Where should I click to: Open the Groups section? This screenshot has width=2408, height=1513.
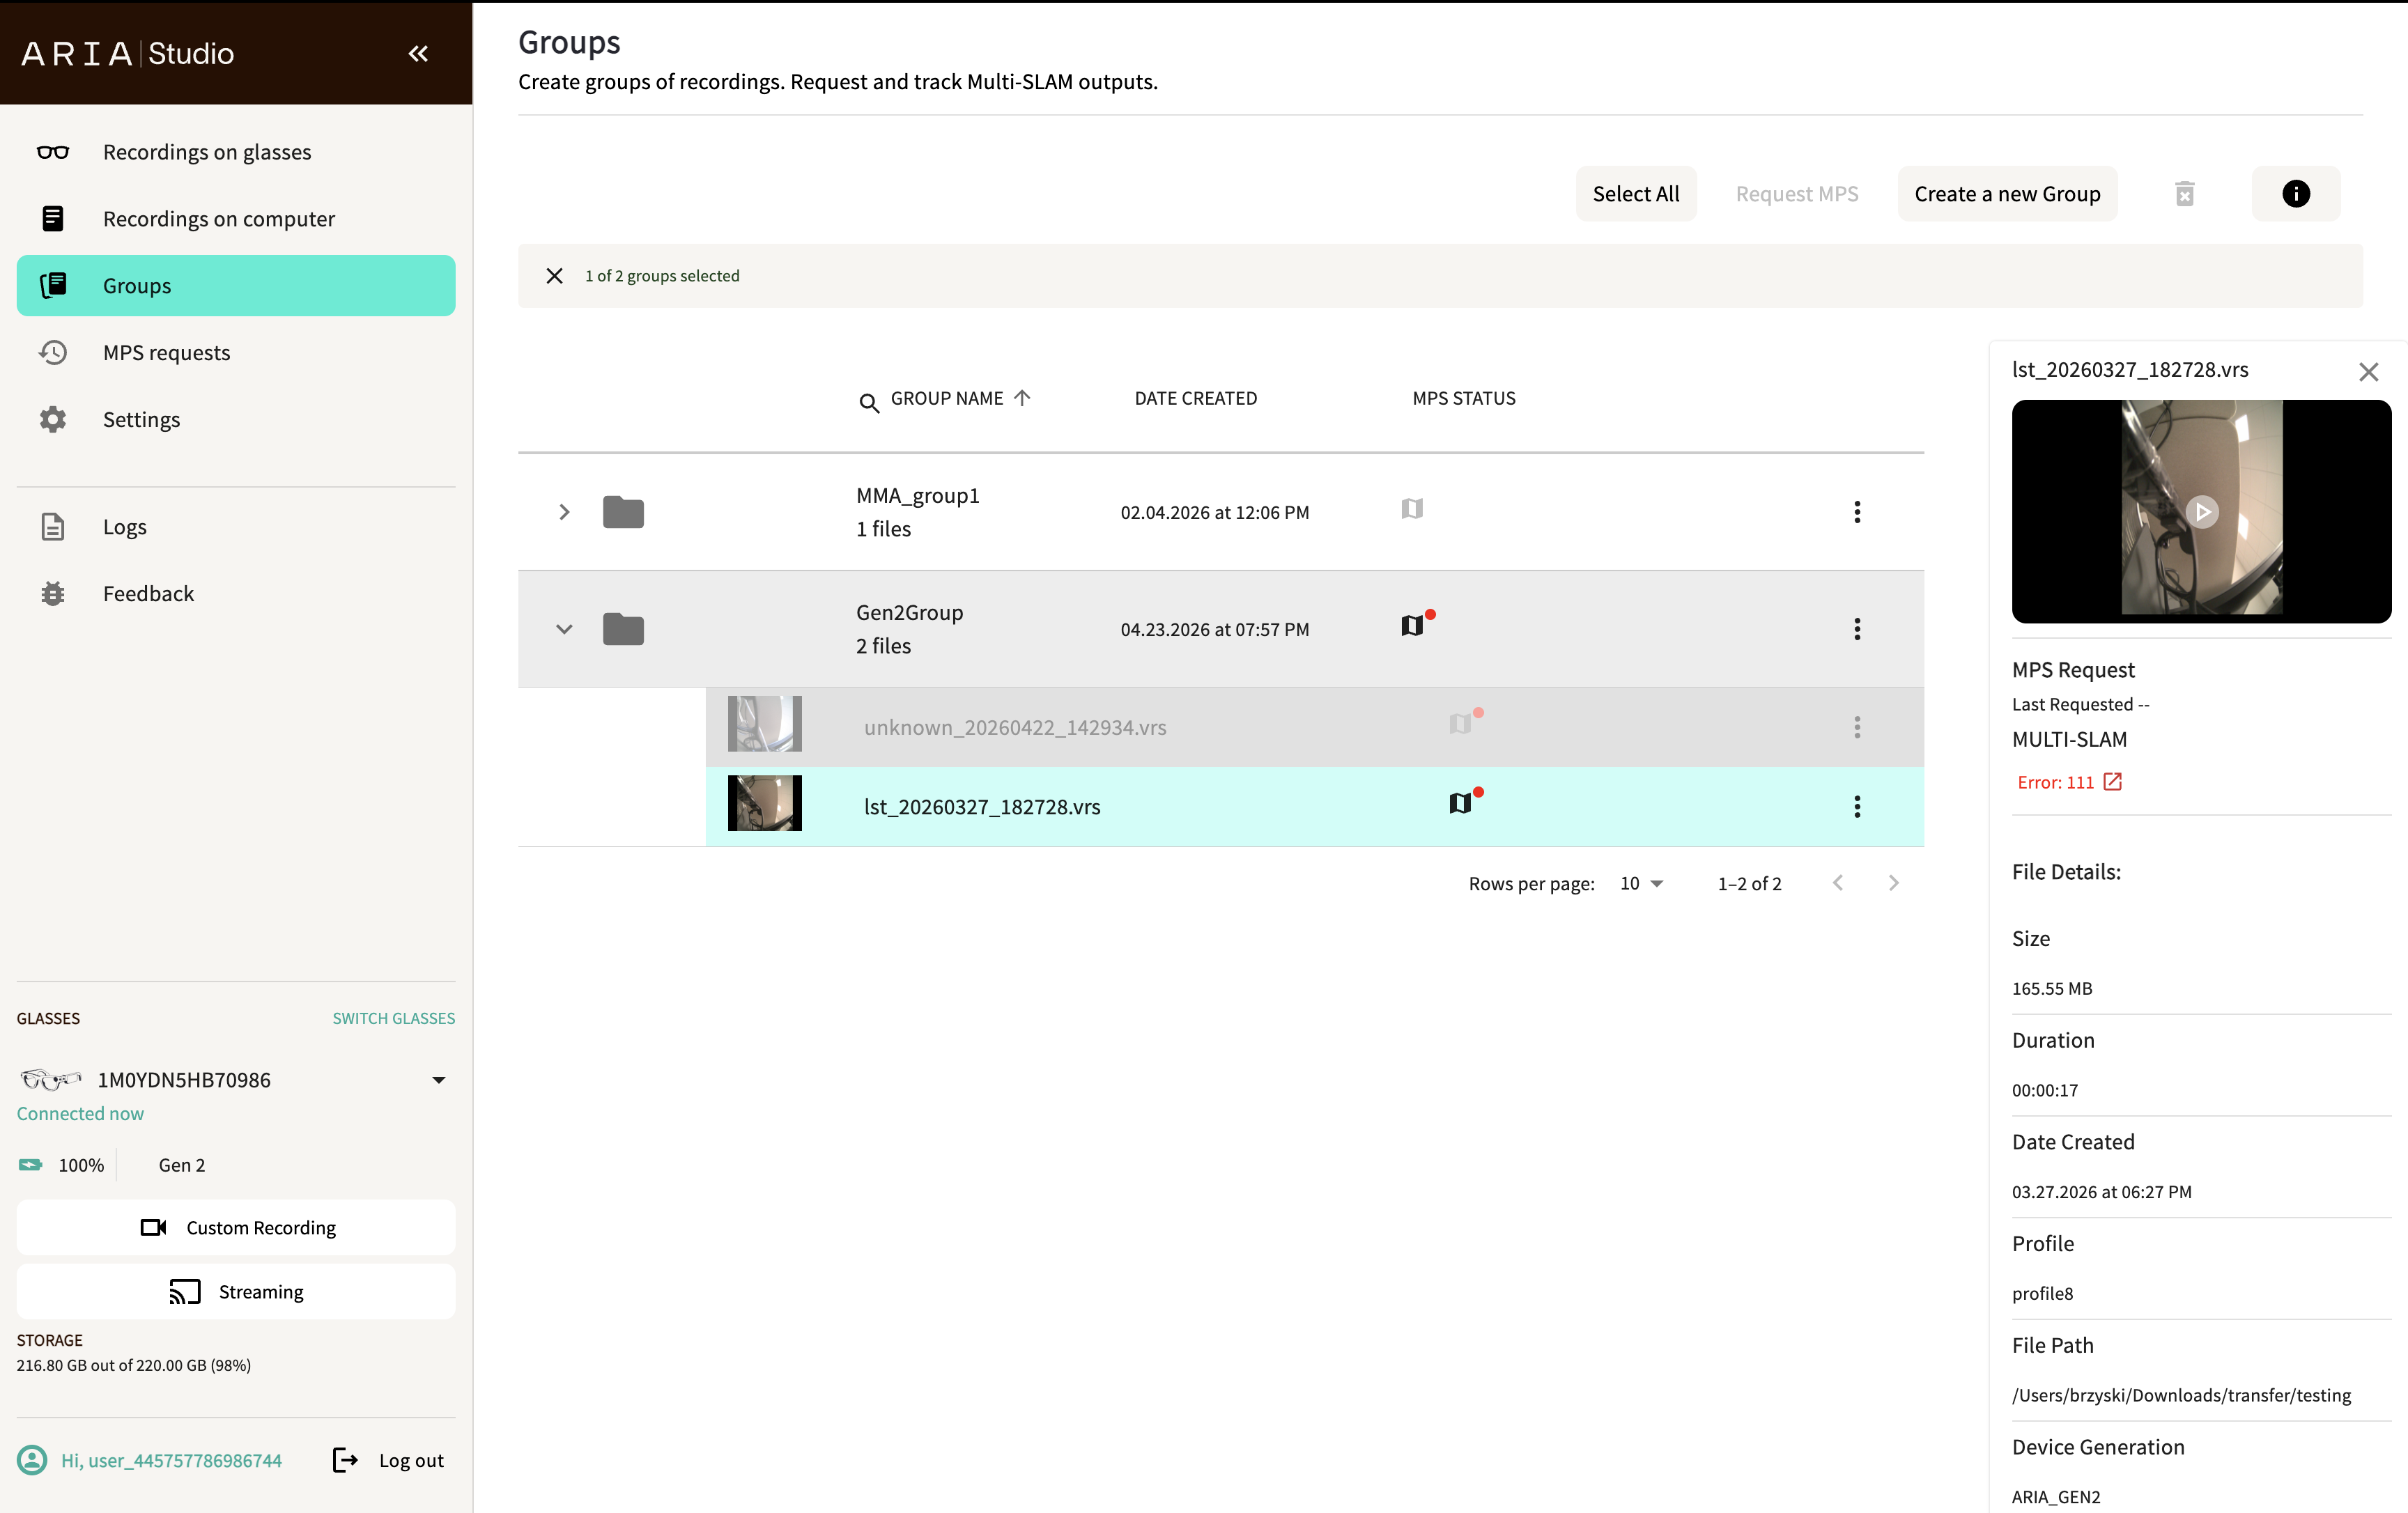click(x=236, y=286)
